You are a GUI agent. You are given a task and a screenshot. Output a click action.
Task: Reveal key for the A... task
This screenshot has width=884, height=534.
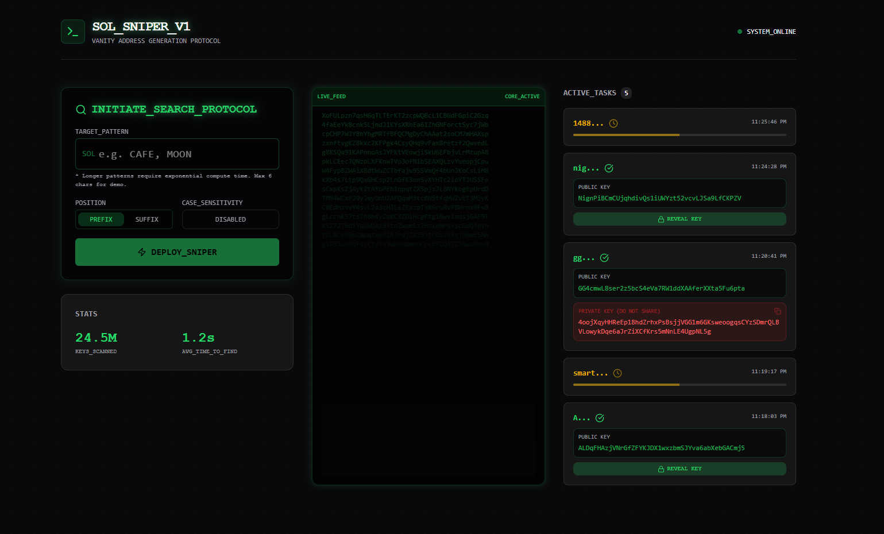pyautogui.click(x=680, y=469)
